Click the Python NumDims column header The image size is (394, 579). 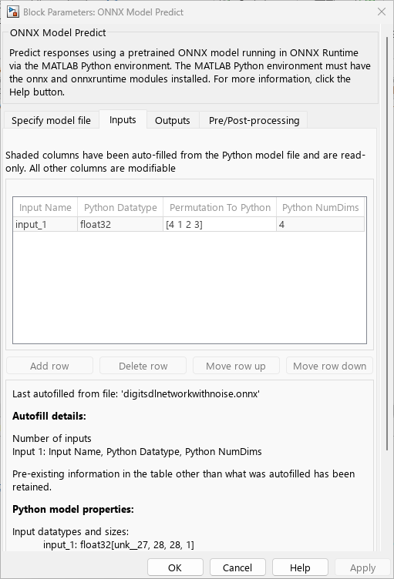pyautogui.click(x=321, y=208)
